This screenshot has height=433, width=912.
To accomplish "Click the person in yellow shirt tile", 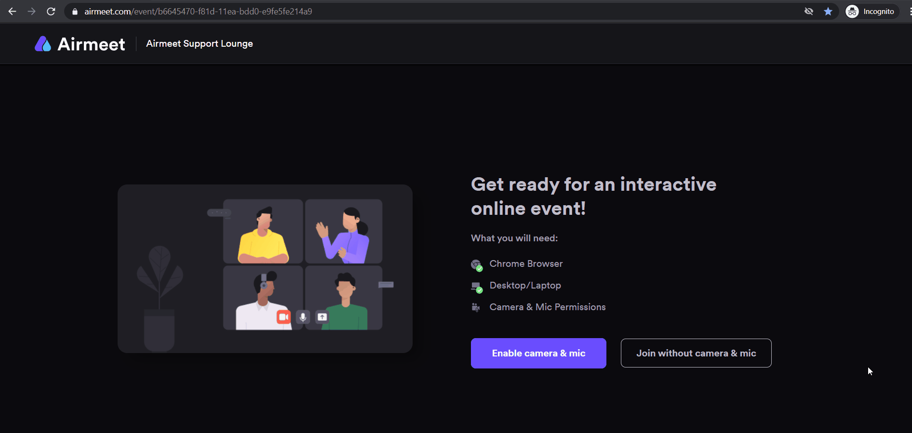I will [263, 231].
